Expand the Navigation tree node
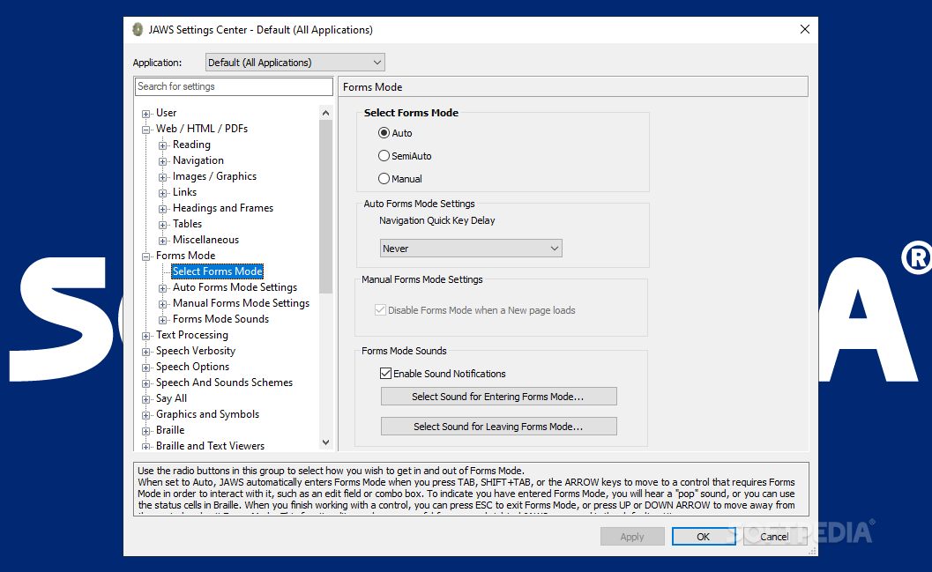The height and width of the screenshot is (572, 932). click(x=162, y=161)
